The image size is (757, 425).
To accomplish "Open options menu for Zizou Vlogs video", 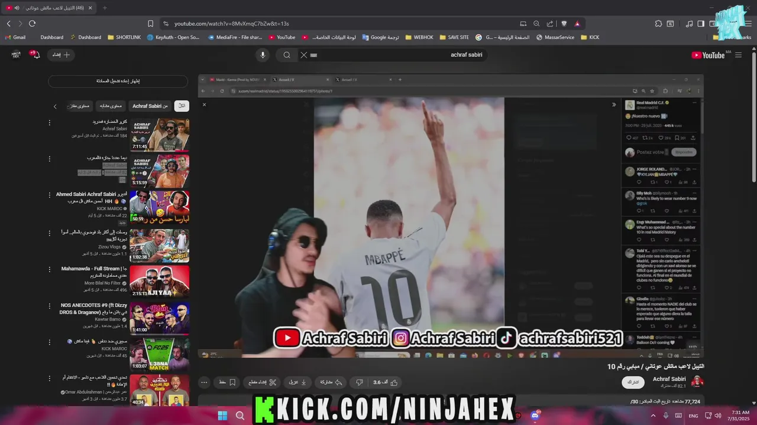I will pyautogui.click(x=50, y=233).
